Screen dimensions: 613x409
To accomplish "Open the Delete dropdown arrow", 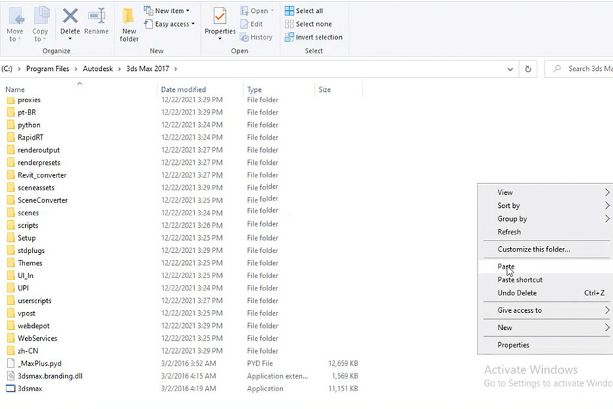I will (x=70, y=39).
